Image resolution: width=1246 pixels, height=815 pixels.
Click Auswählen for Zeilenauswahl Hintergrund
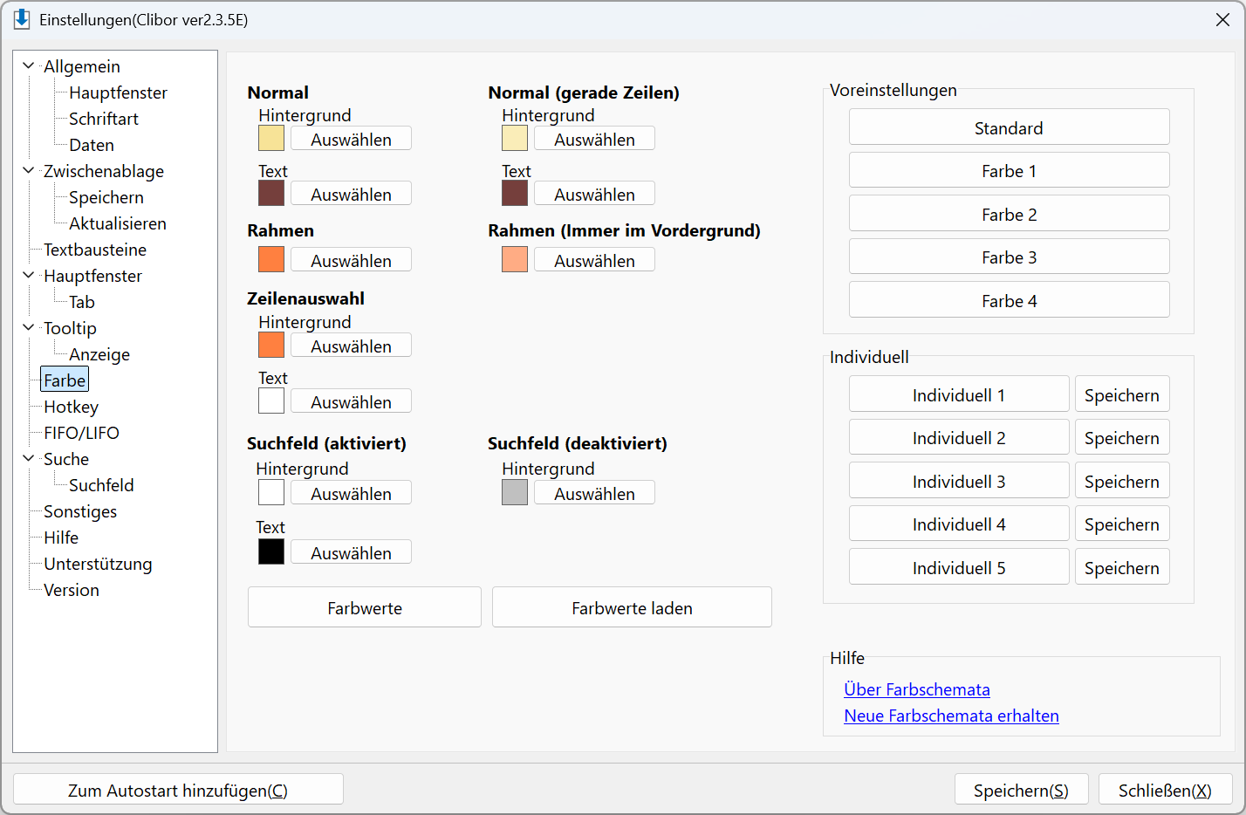click(351, 346)
